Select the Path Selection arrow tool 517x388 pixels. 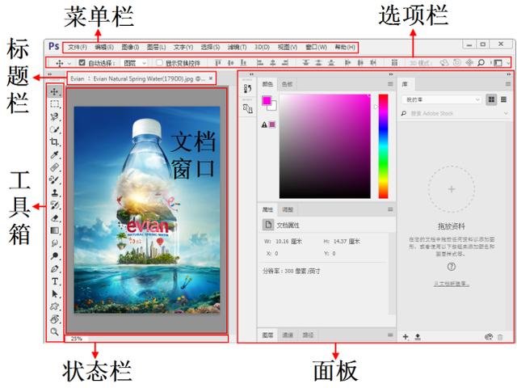[x=54, y=293]
